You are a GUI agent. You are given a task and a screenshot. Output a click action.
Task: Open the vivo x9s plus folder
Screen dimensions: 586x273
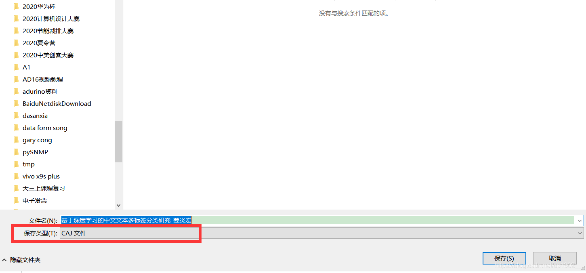click(x=41, y=176)
